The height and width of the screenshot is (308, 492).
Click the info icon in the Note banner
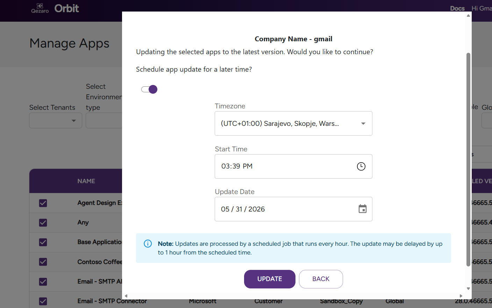[148, 244]
